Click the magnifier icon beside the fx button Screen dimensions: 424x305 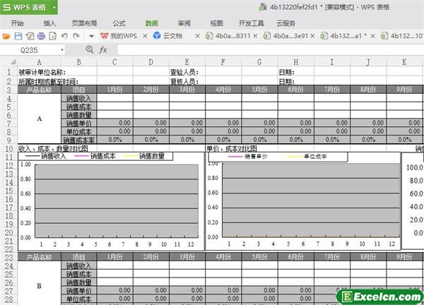[x=88, y=50]
